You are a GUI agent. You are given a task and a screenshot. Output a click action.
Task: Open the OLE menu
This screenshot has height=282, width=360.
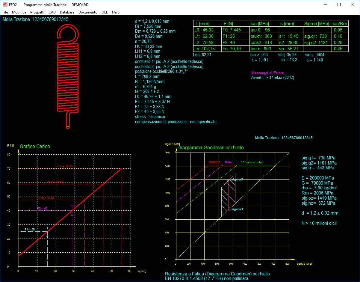click(105, 12)
